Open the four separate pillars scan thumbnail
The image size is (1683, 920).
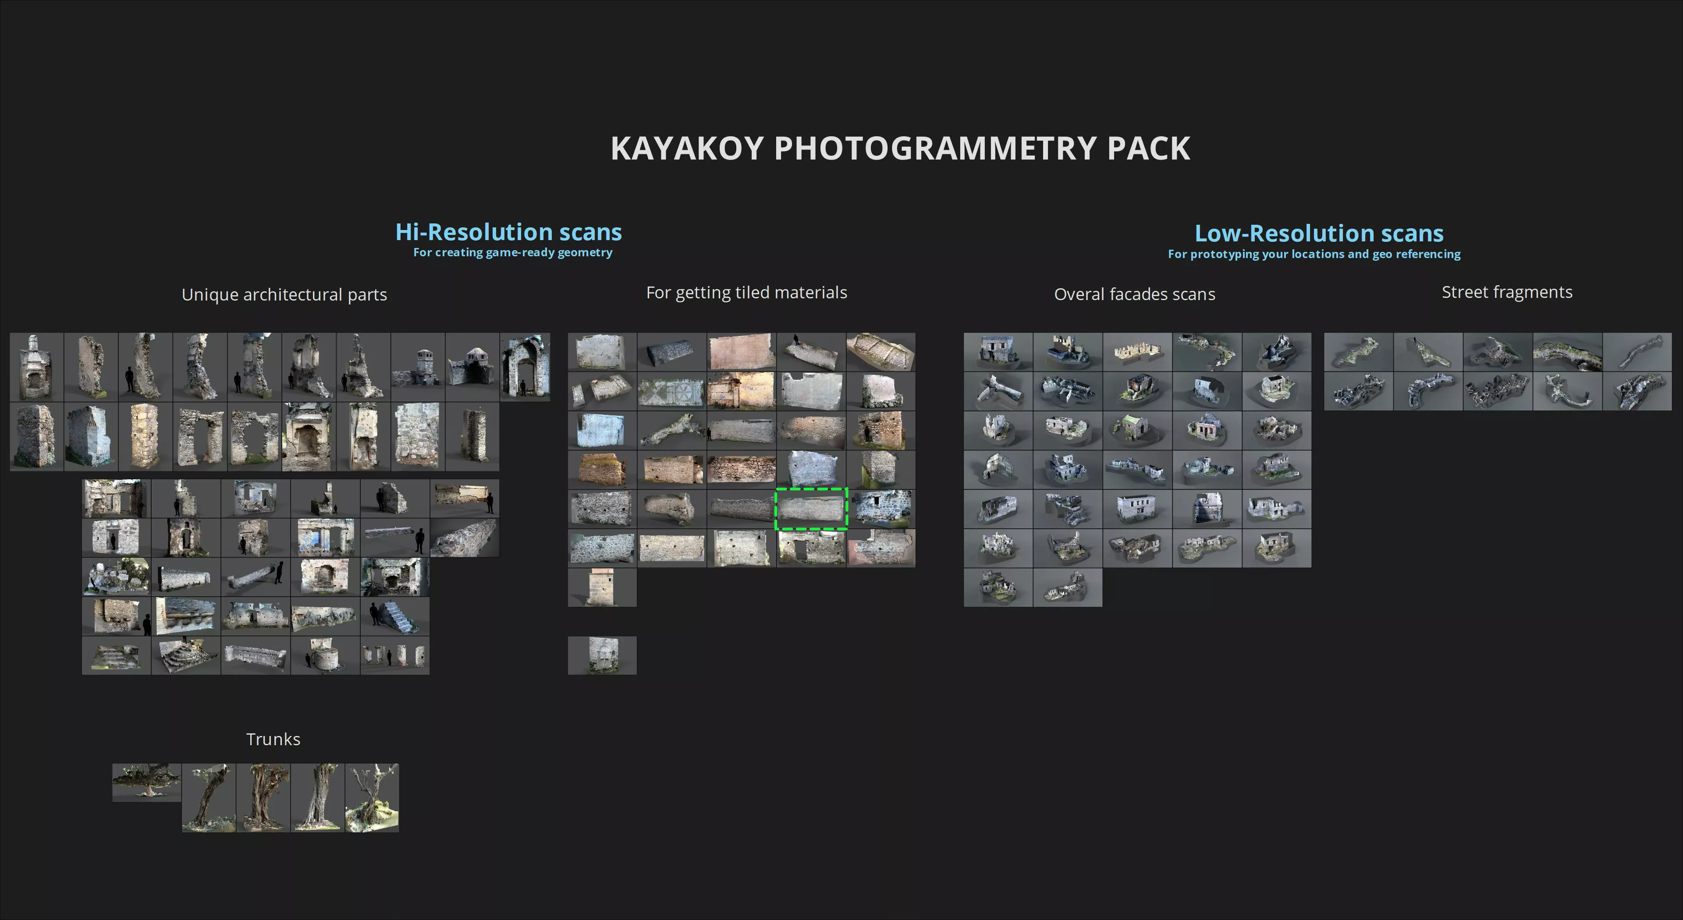(394, 655)
